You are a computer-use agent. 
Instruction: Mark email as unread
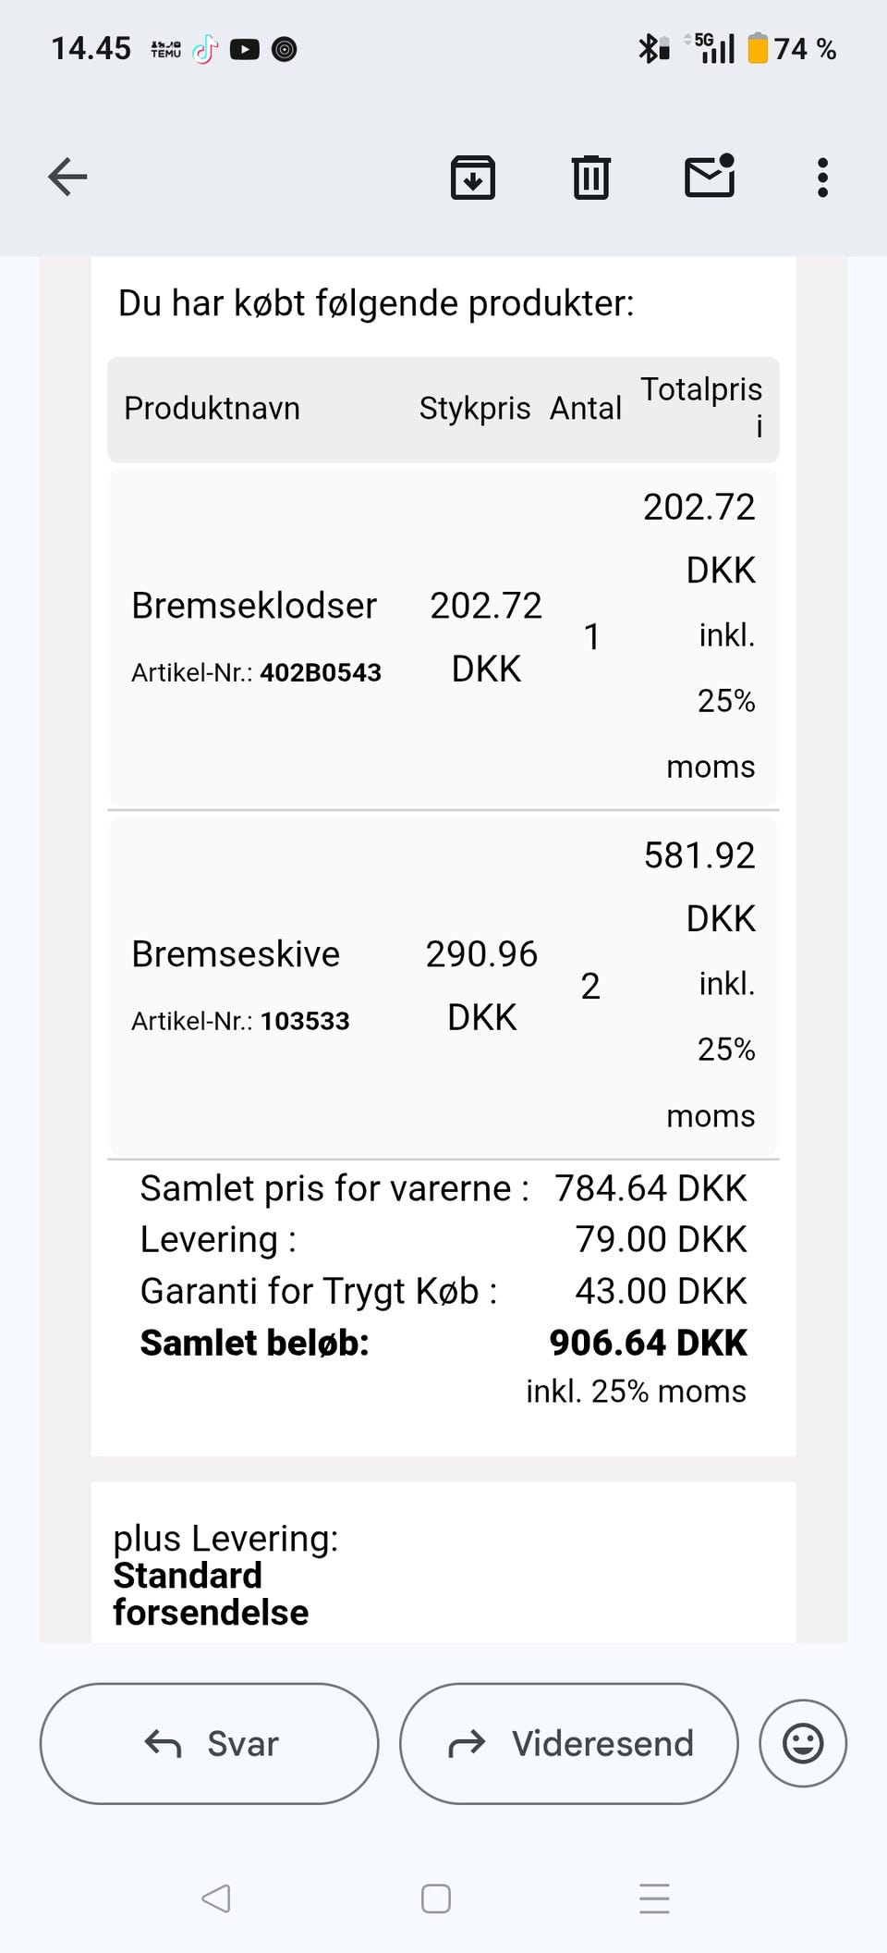tap(709, 176)
